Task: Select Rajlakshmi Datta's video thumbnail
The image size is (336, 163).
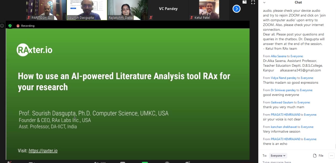Action: (128, 10)
